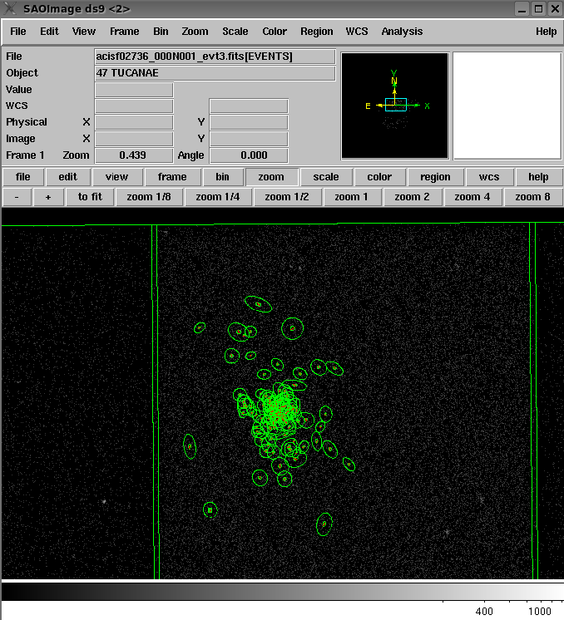Set zoom to 1/4
This screenshot has height=620, width=564.
[x=218, y=197]
